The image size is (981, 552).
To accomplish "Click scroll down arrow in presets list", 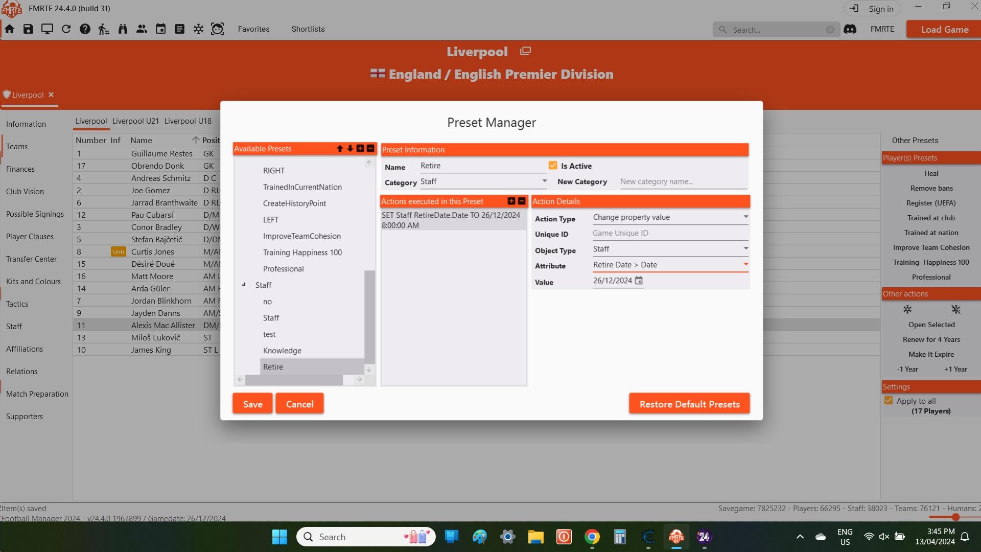I will [x=369, y=369].
